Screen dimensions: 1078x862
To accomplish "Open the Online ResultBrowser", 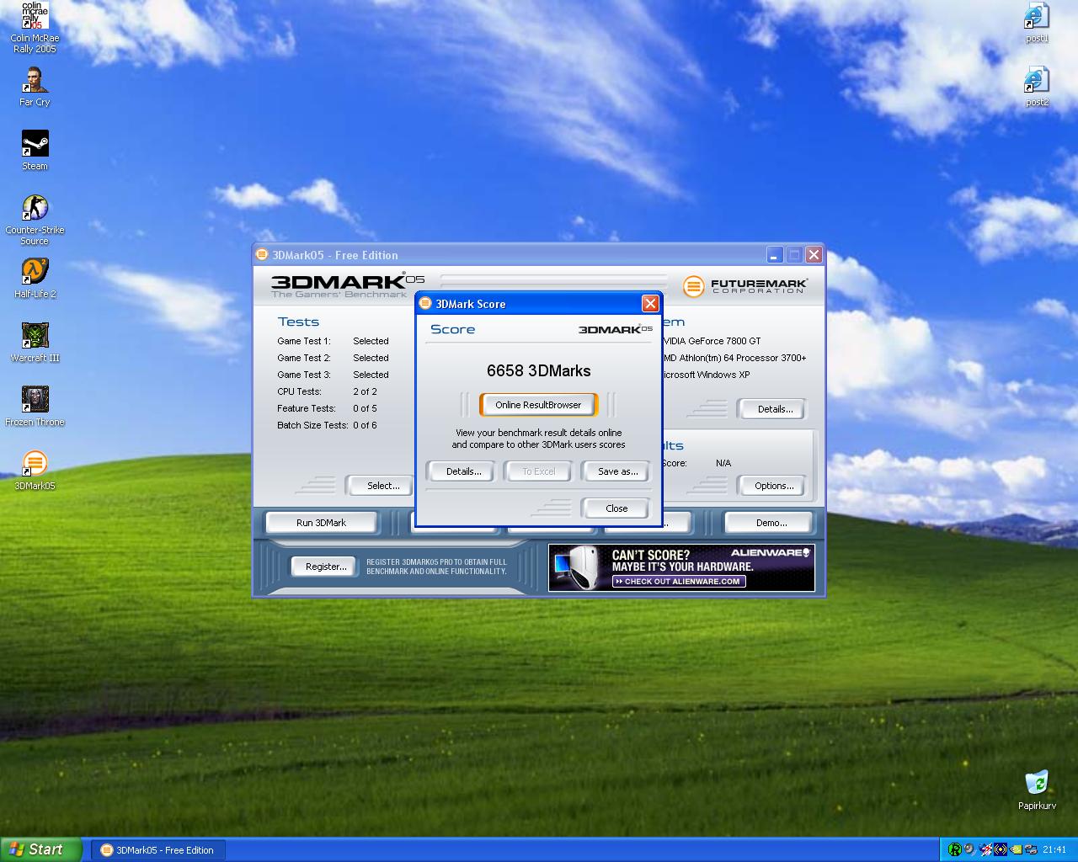I will [x=538, y=405].
